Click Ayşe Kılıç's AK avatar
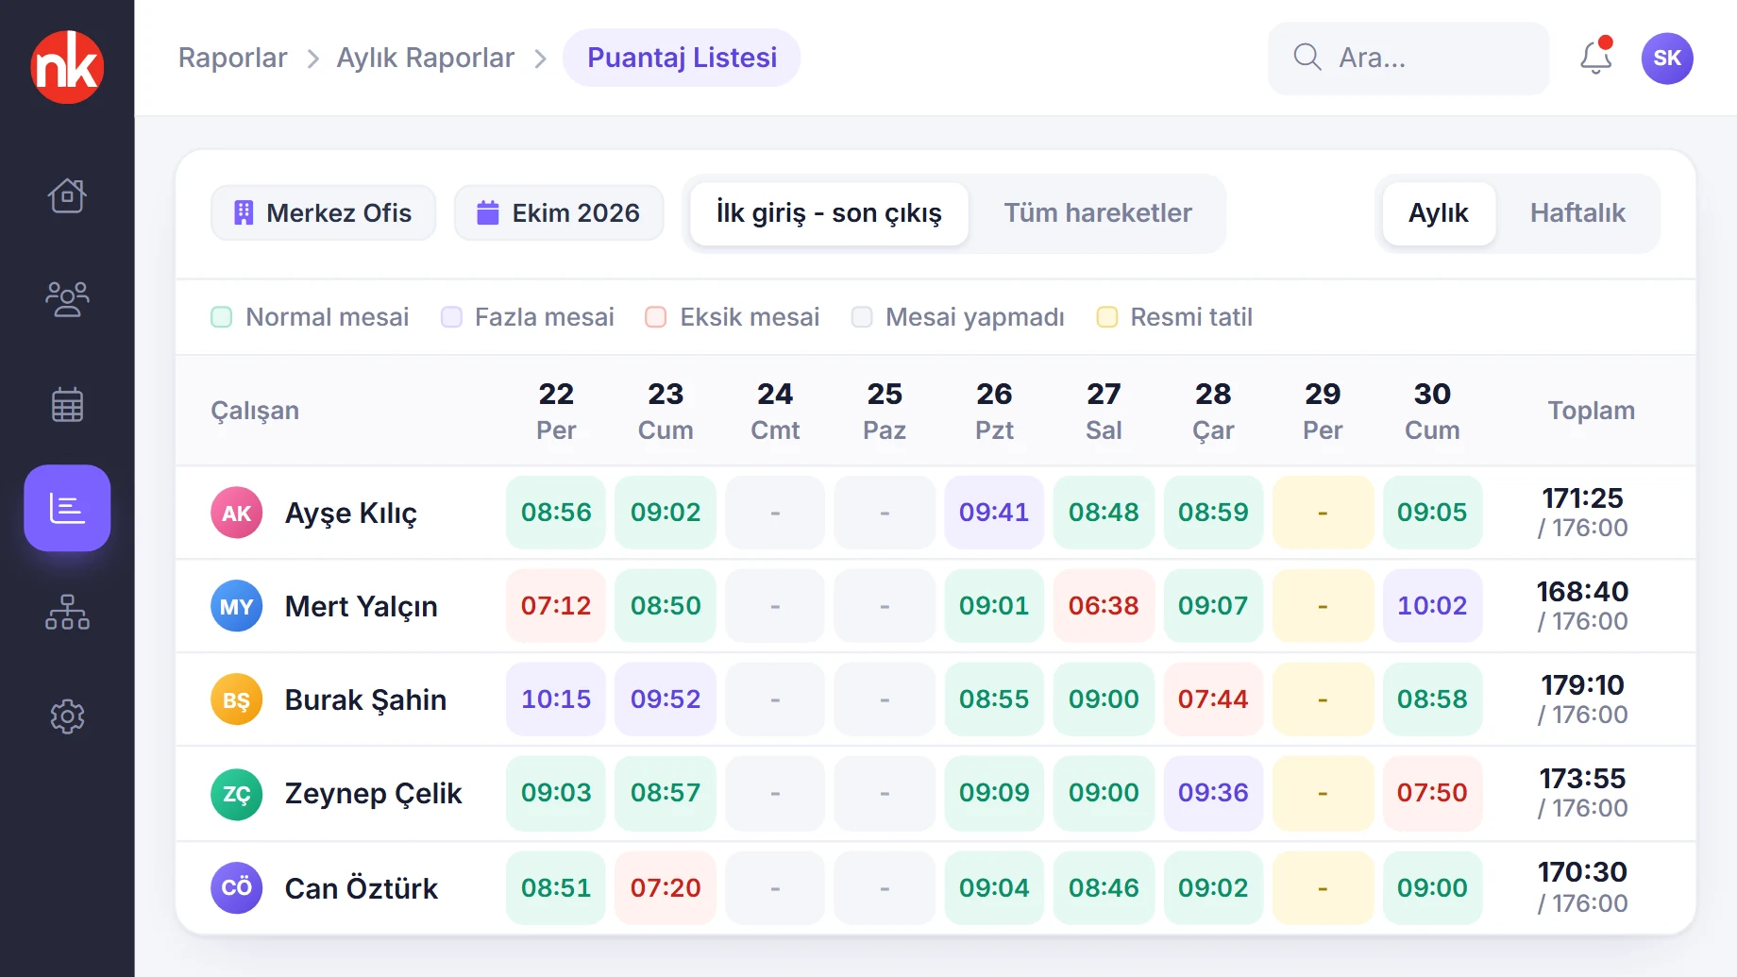 (x=236, y=513)
